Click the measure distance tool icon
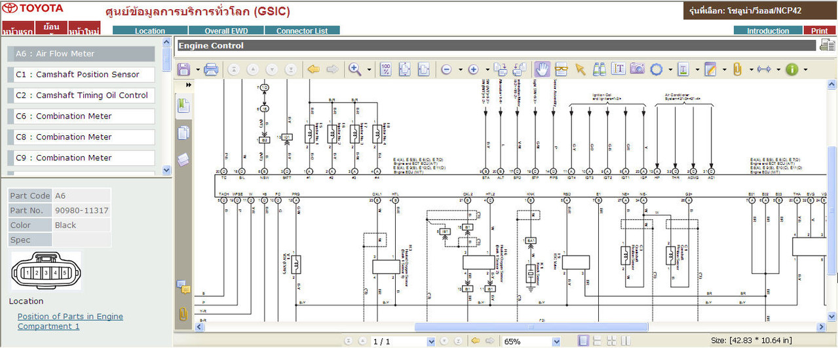The width and height of the screenshot is (838, 348). [764, 69]
